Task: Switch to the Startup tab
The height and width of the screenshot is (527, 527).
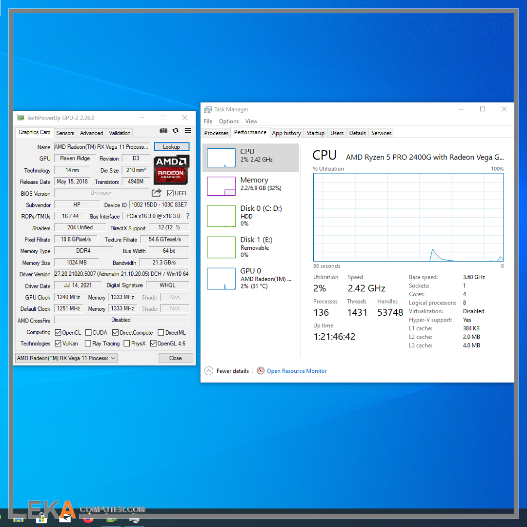Action: click(315, 133)
